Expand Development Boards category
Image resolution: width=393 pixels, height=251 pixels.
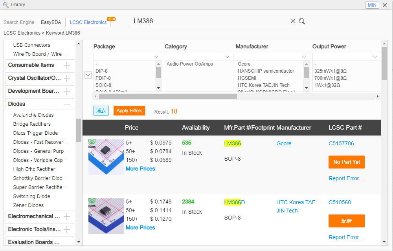pos(67,91)
